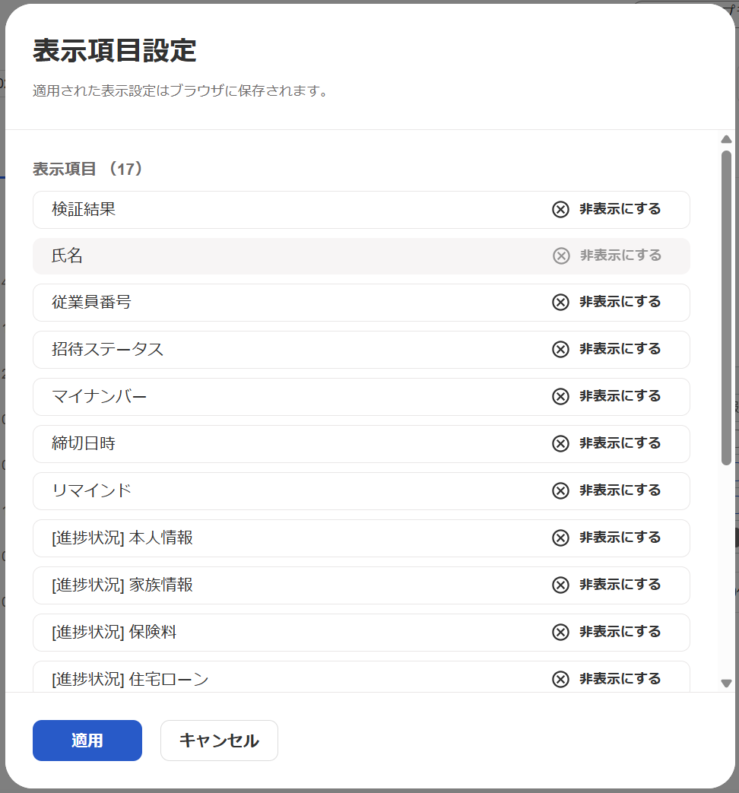Image resolution: width=739 pixels, height=793 pixels.
Task: Hide [進捗状況] 家族情報 via 非表示にする label
Action: [620, 585]
